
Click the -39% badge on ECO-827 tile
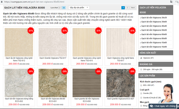132,71
